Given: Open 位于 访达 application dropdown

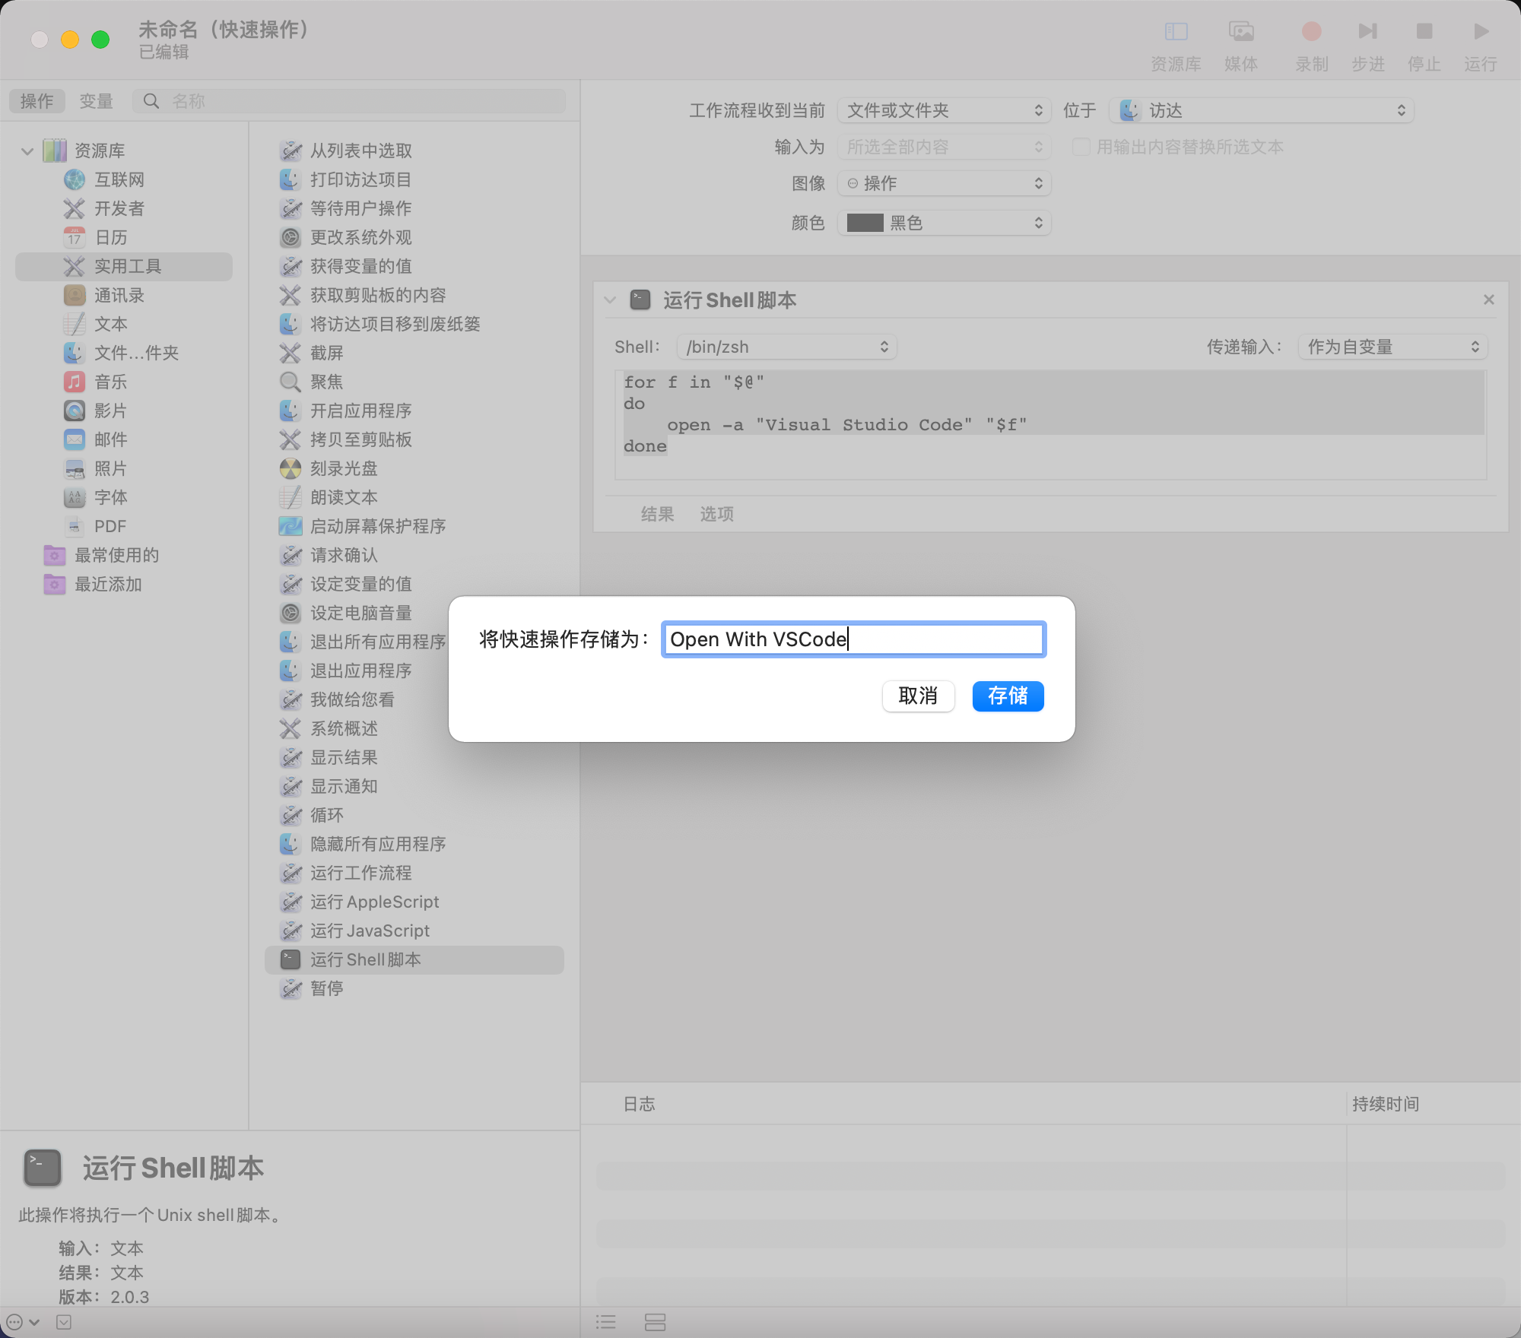Looking at the screenshot, I should point(1262,111).
